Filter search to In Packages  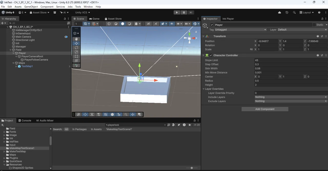point(79,129)
